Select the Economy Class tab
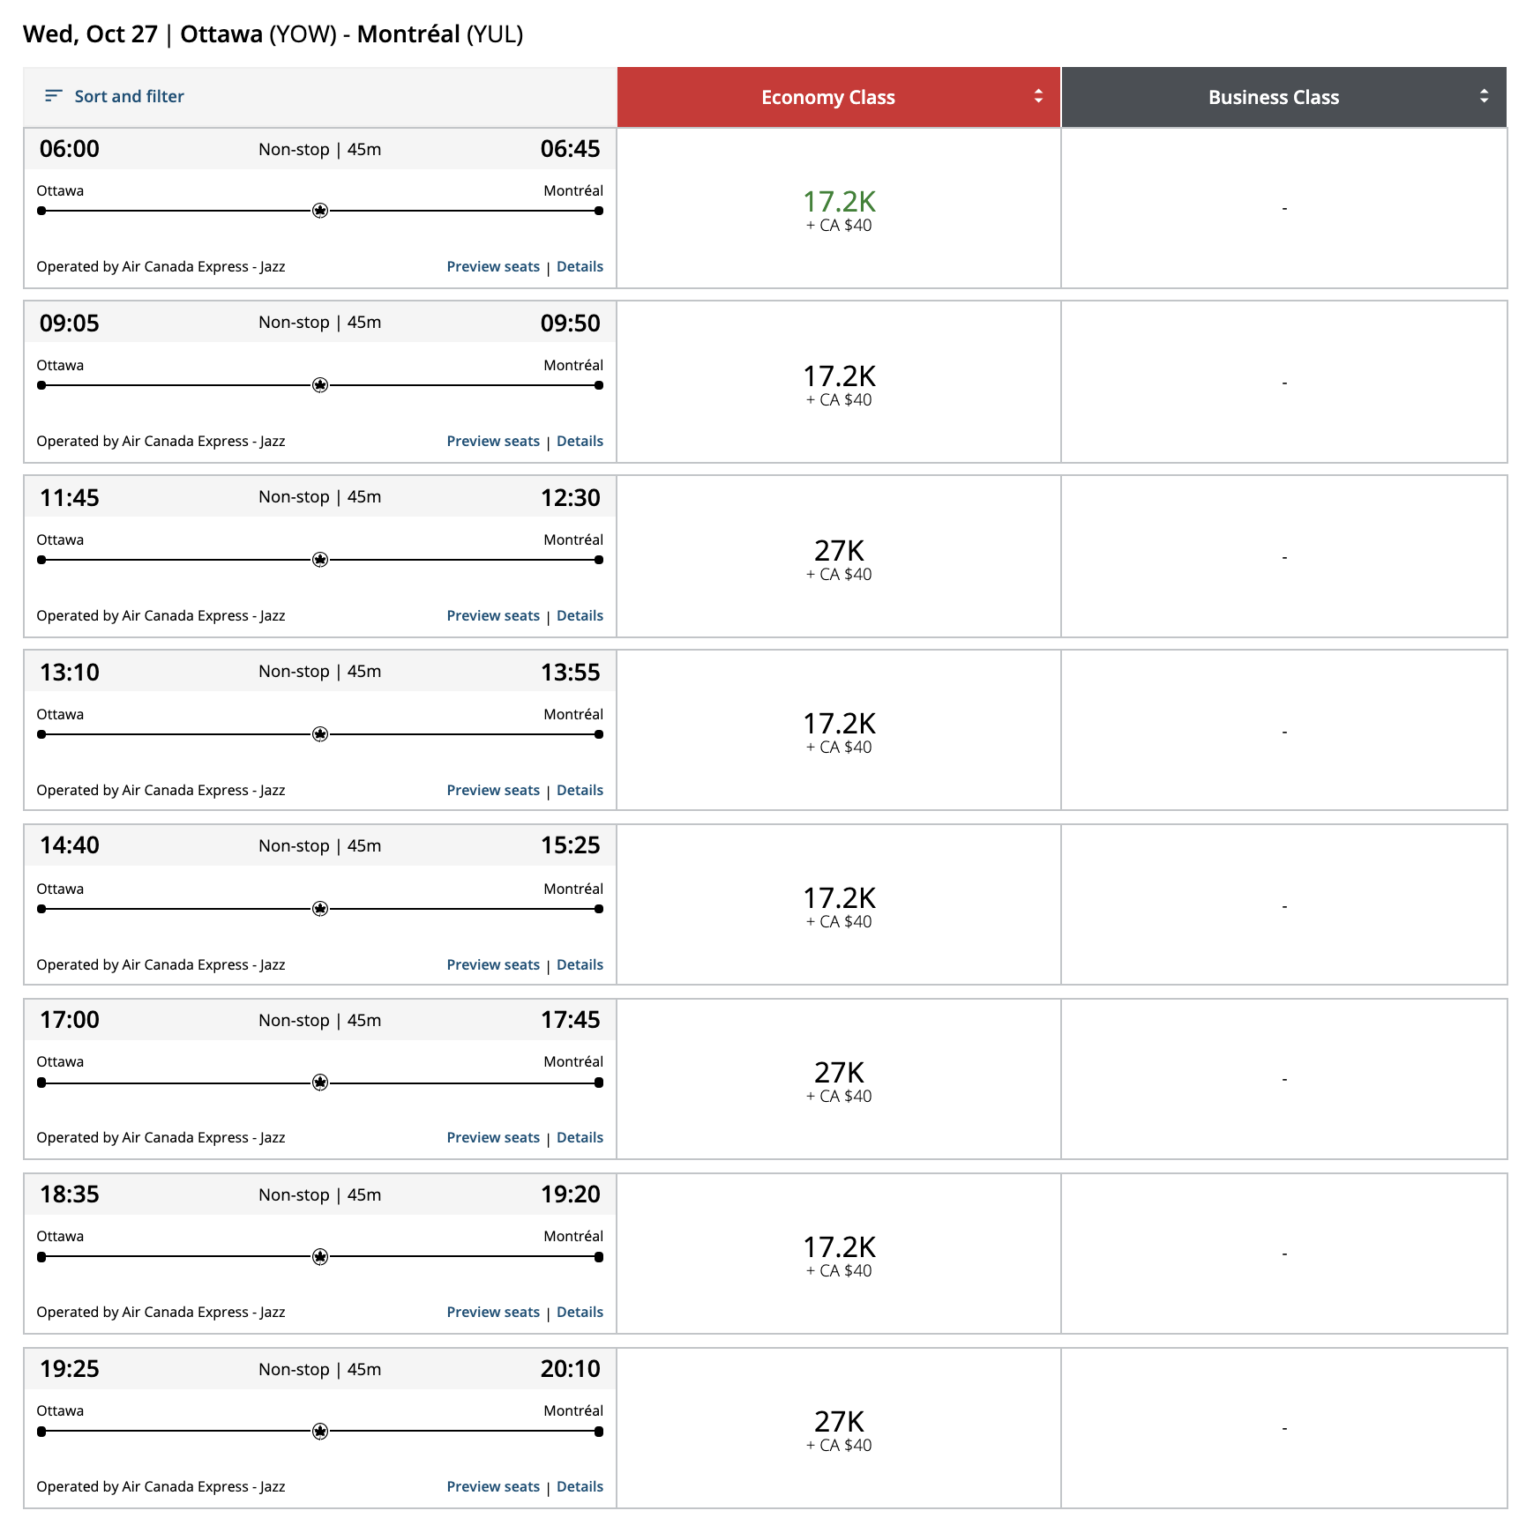The width and height of the screenshot is (1526, 1518). pos(827,97)
